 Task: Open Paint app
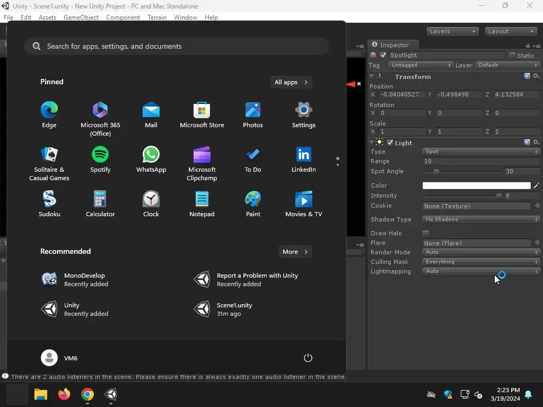[253, 204]
